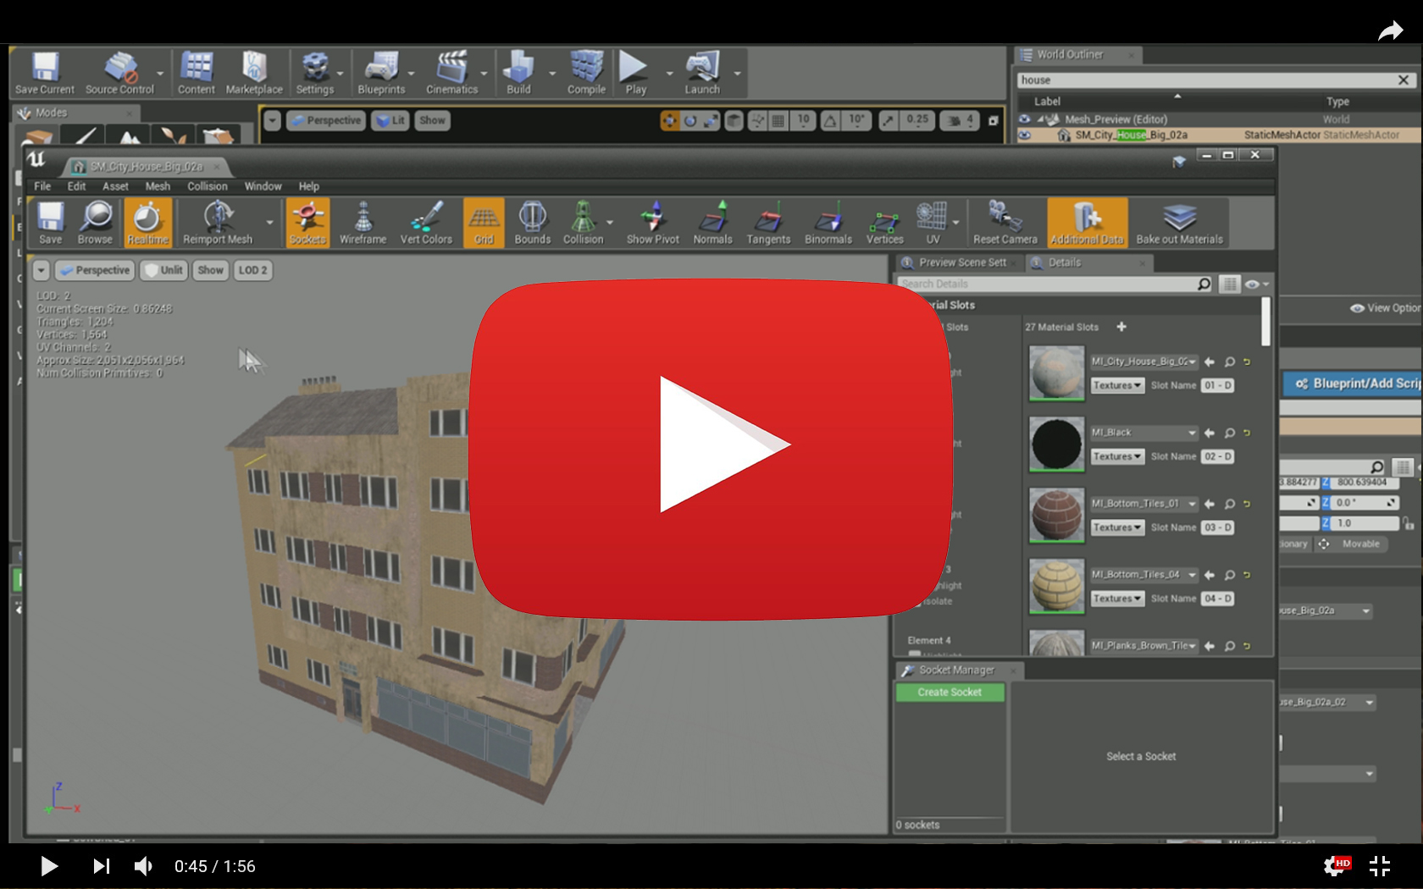Click the Compile toolbar icon
1423x889 pixels.
pos(586,73)
